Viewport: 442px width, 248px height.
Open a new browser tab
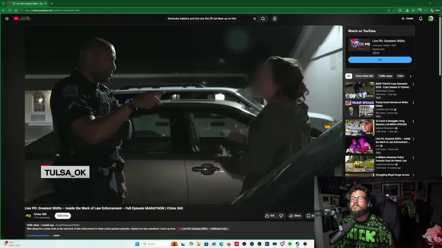tap(51, 3)
